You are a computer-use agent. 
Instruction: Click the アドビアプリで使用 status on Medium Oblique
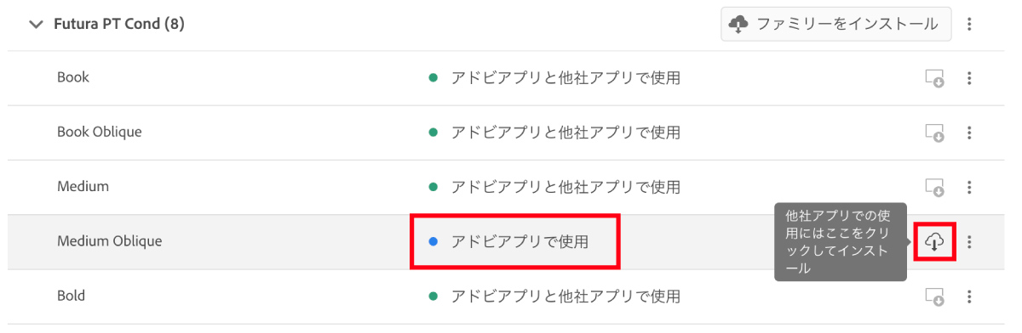coord(520,242)
